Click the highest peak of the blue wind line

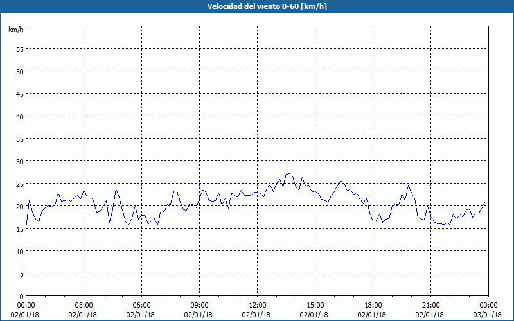click(x=288, y=173)
